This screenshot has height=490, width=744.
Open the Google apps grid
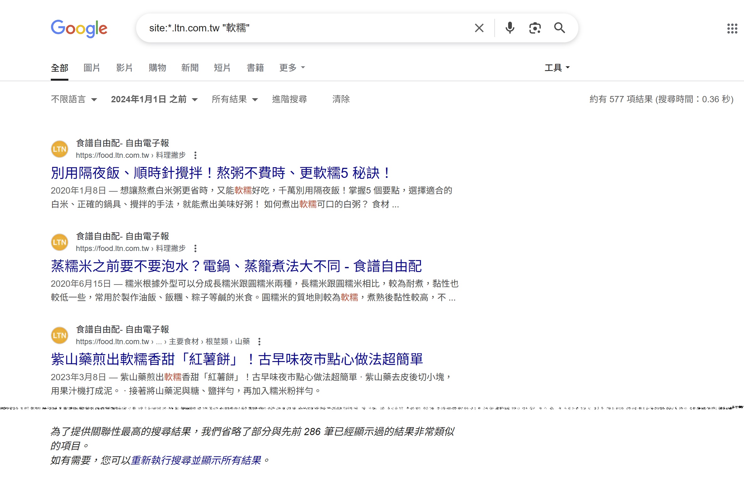point(732,29)
